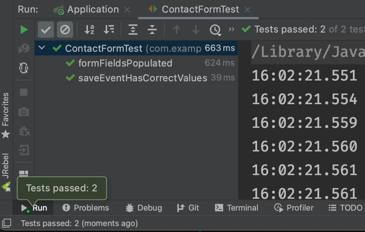Stop the test process with the square icon
The image size is (365, 232).
coord(23,93)
